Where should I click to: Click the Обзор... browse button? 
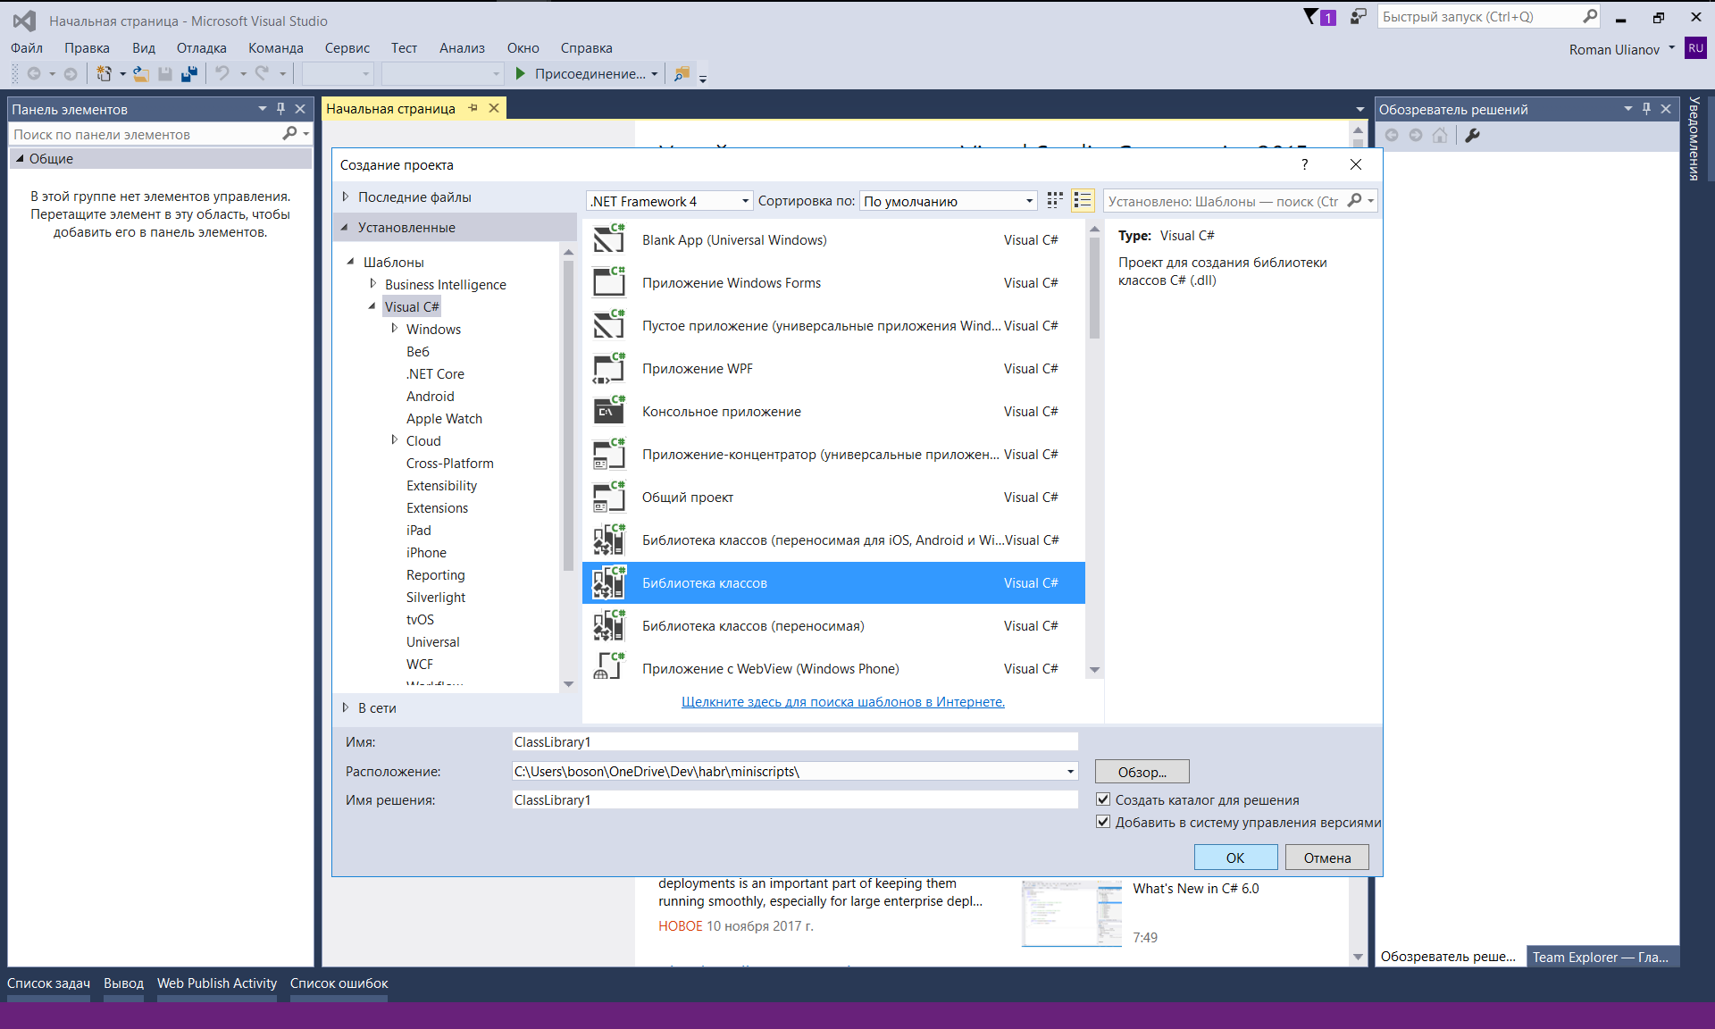click(1142, 772)
